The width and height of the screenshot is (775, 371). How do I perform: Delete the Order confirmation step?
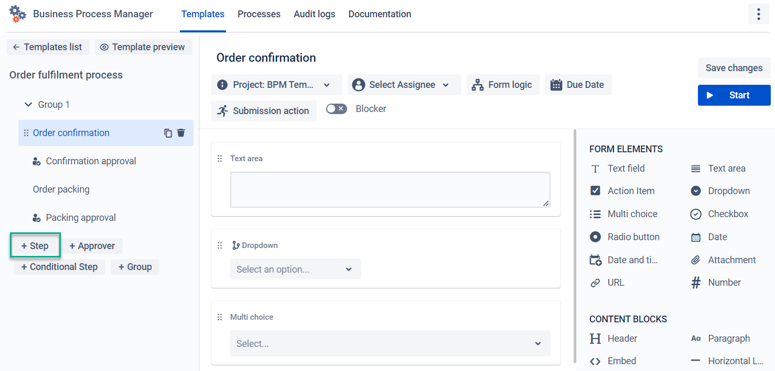click(181, 133)
